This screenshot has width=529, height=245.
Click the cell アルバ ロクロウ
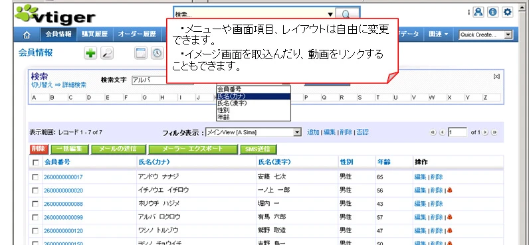point(159,217)
